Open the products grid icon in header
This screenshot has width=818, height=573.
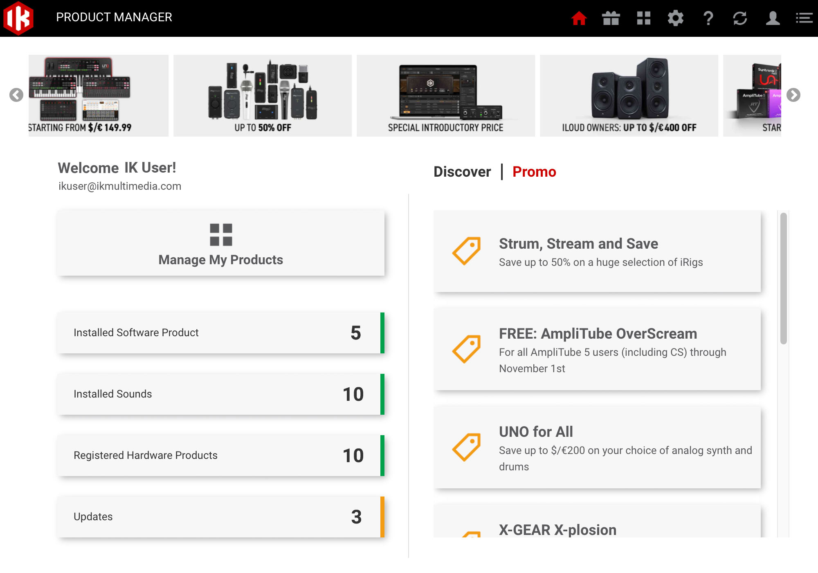point(643,18)
